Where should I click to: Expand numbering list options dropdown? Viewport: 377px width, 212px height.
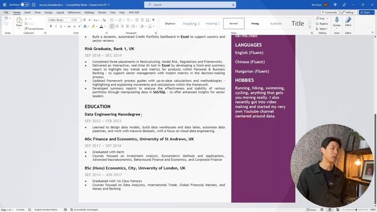click(x=123, y=20)
